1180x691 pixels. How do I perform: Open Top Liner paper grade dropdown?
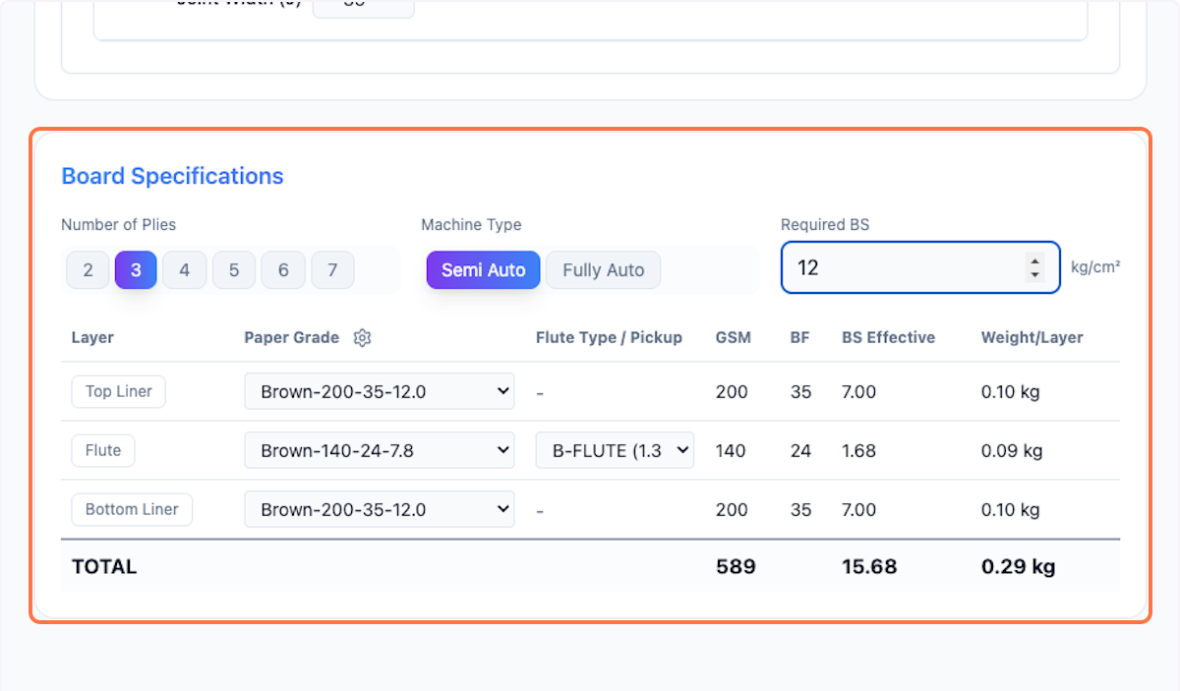coord(380,391)
